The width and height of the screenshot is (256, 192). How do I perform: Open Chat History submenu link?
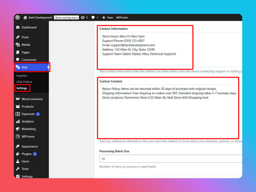point(24,82)
